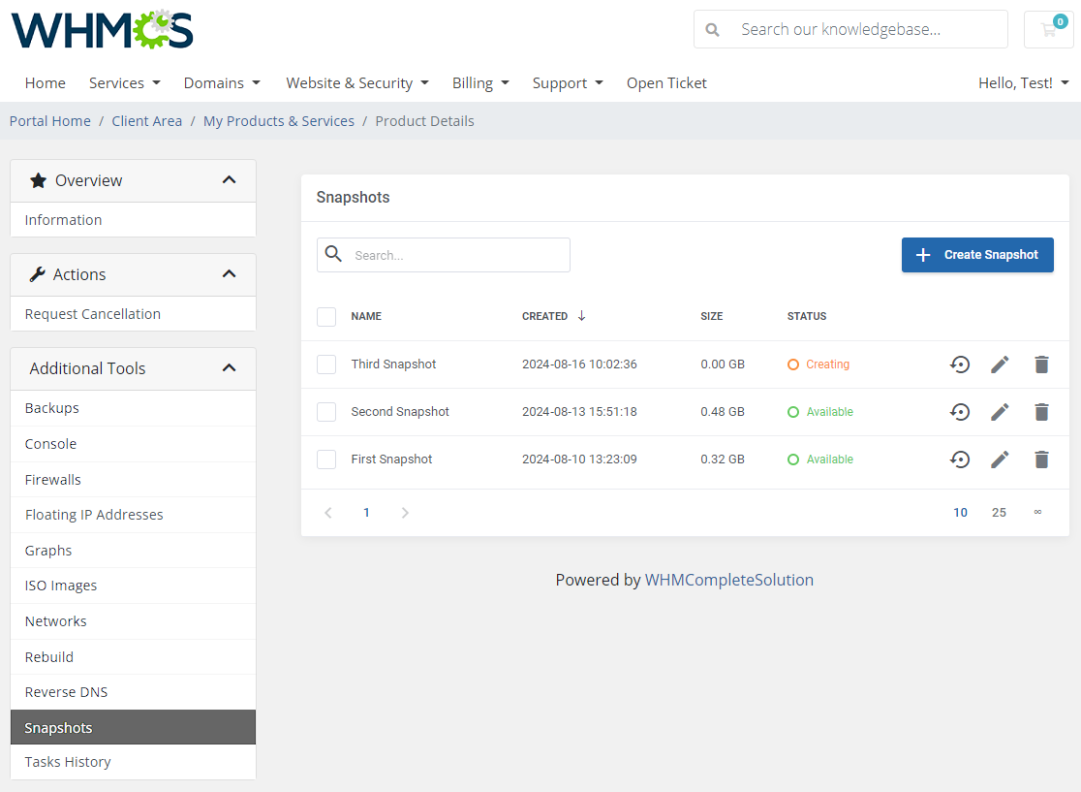This screenshot has height=792, width=1081.
Task: Collapse the Overview panel
Action: [230, 179]
